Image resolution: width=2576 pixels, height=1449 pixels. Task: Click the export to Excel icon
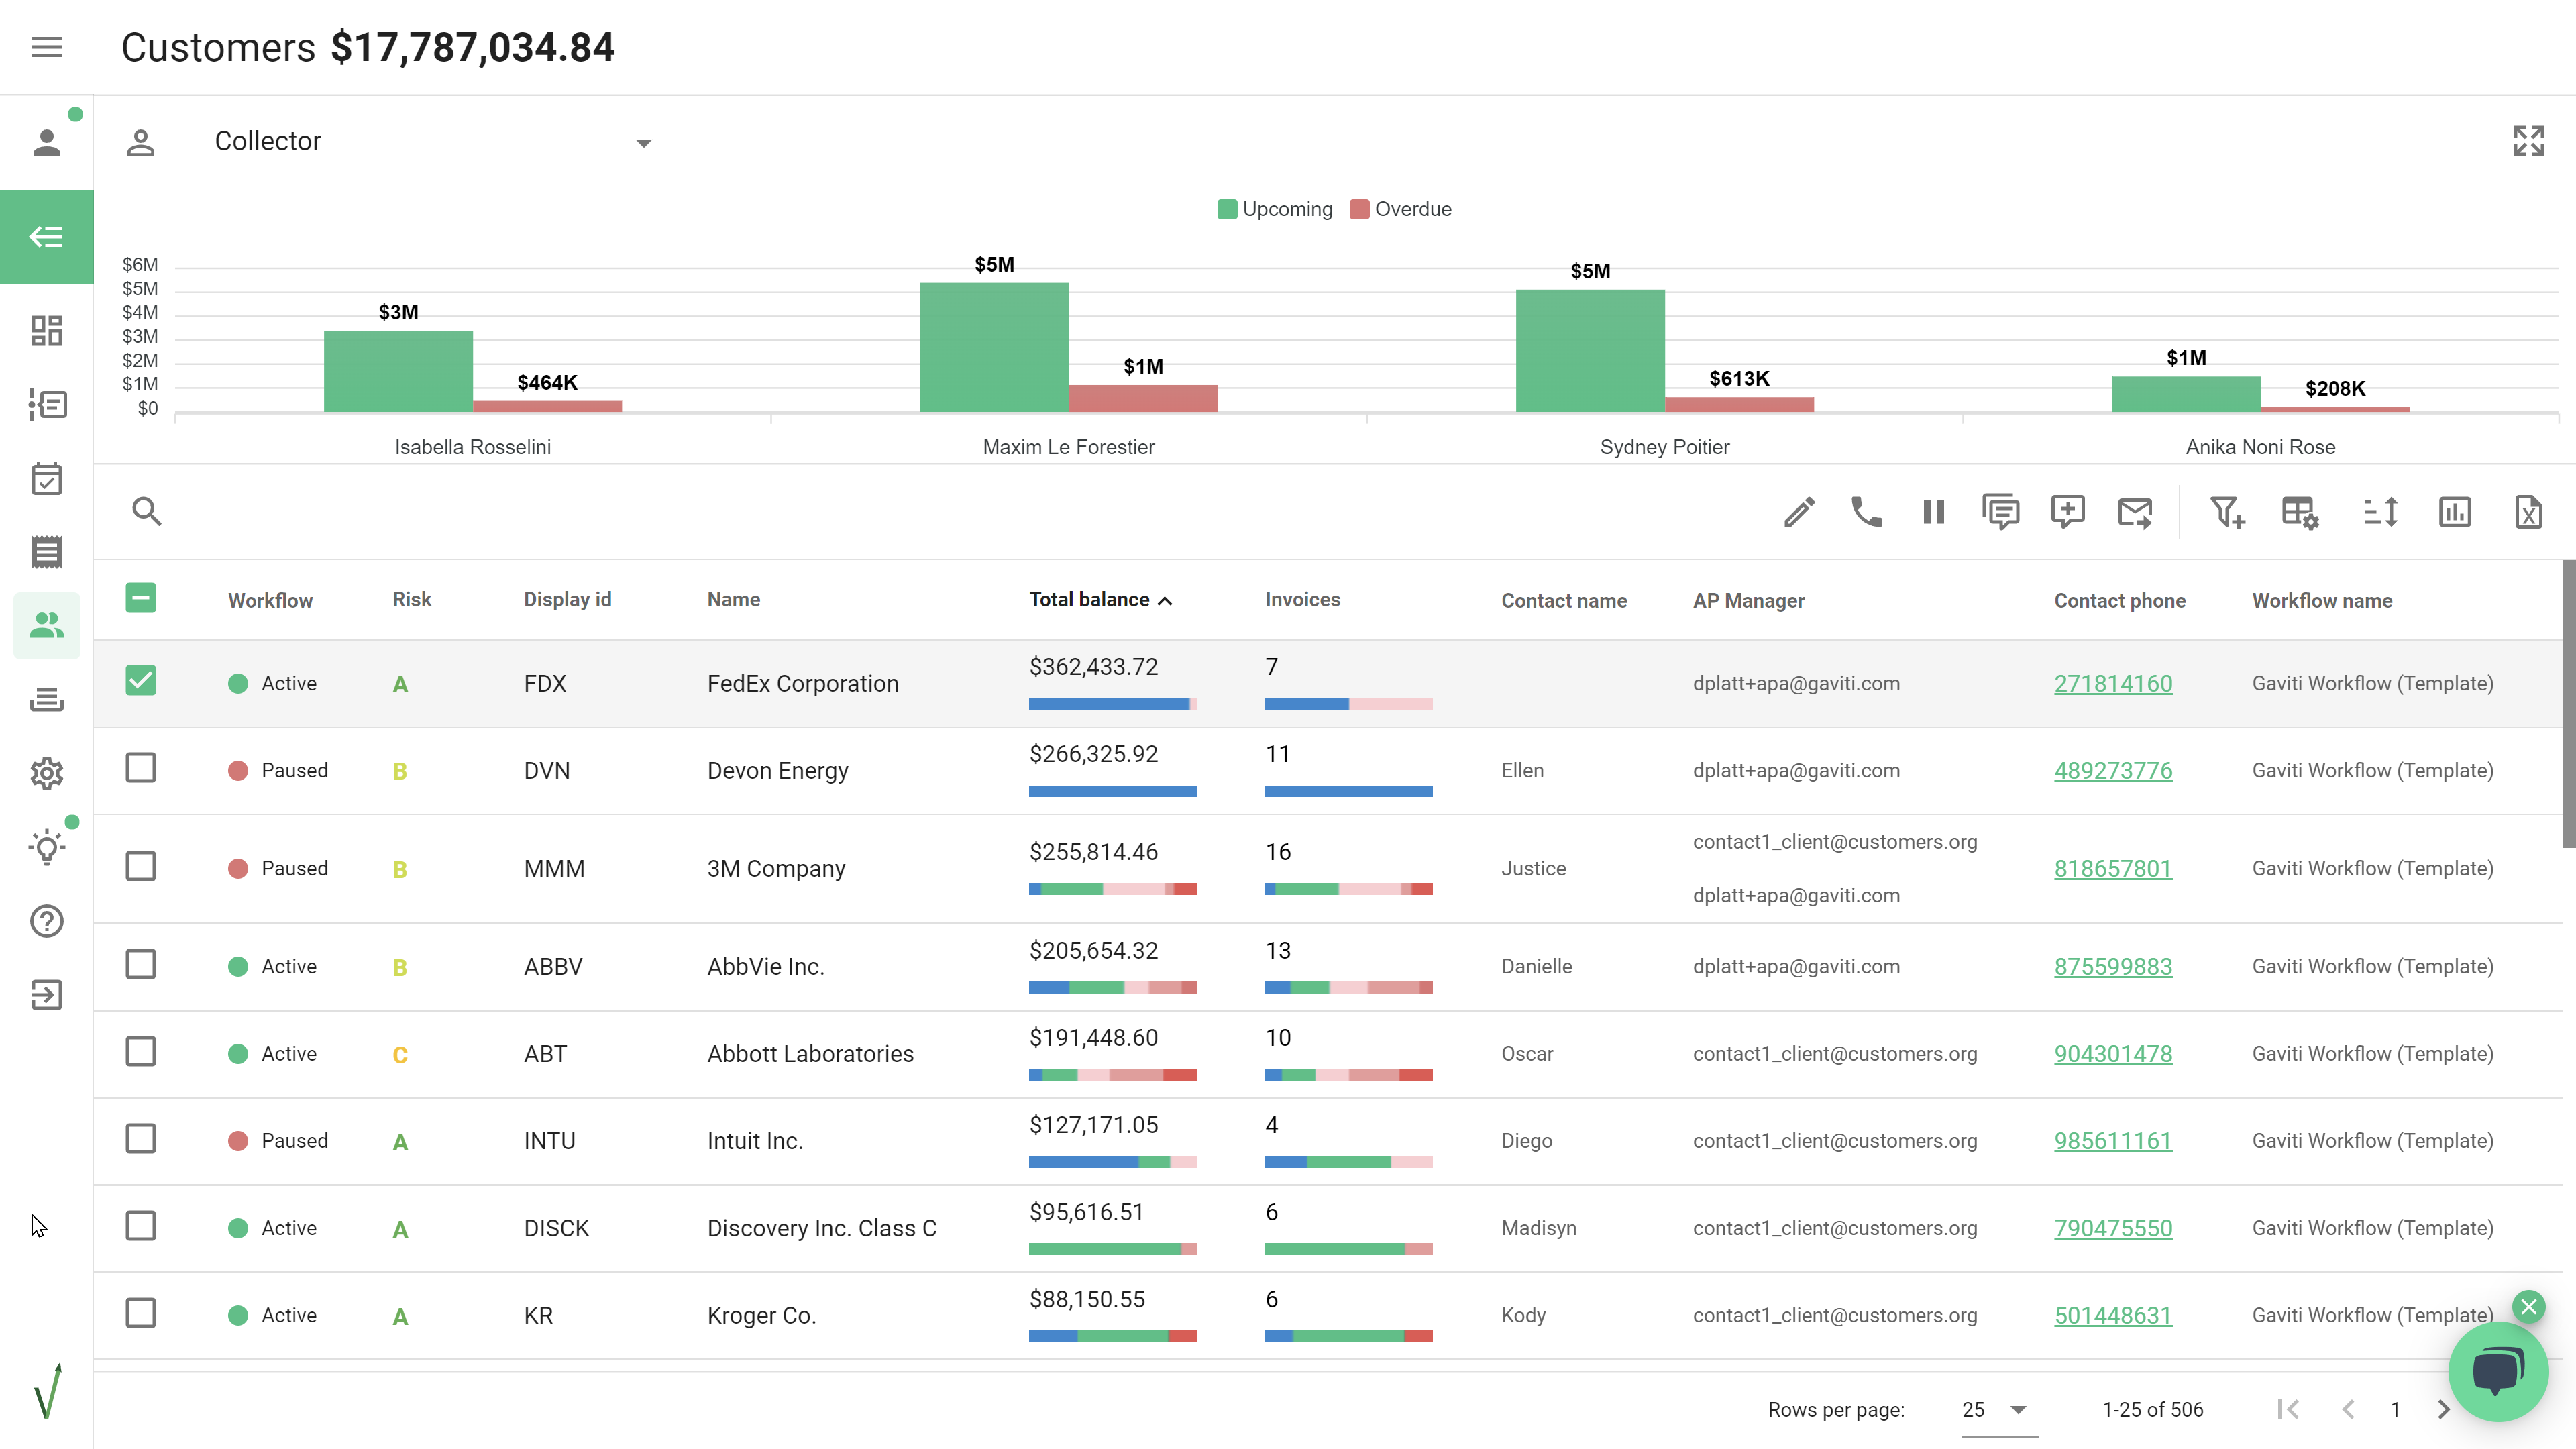(2528, 512)
